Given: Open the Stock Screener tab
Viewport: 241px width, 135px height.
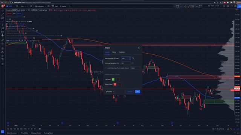Looking at the screenshot, I should pos(12,133).
